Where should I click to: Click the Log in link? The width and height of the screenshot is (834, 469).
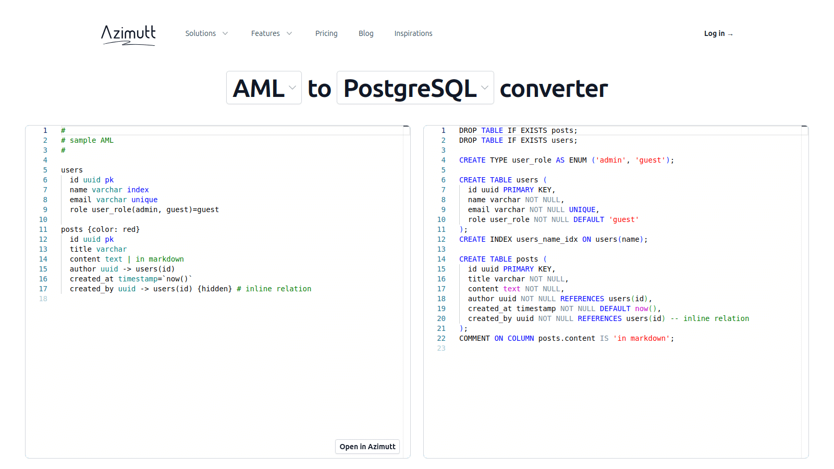tap(718, 33)
